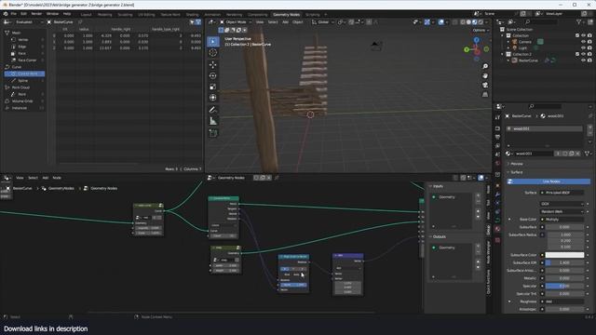Click the outliner filter funnel icon

point(579,22)
